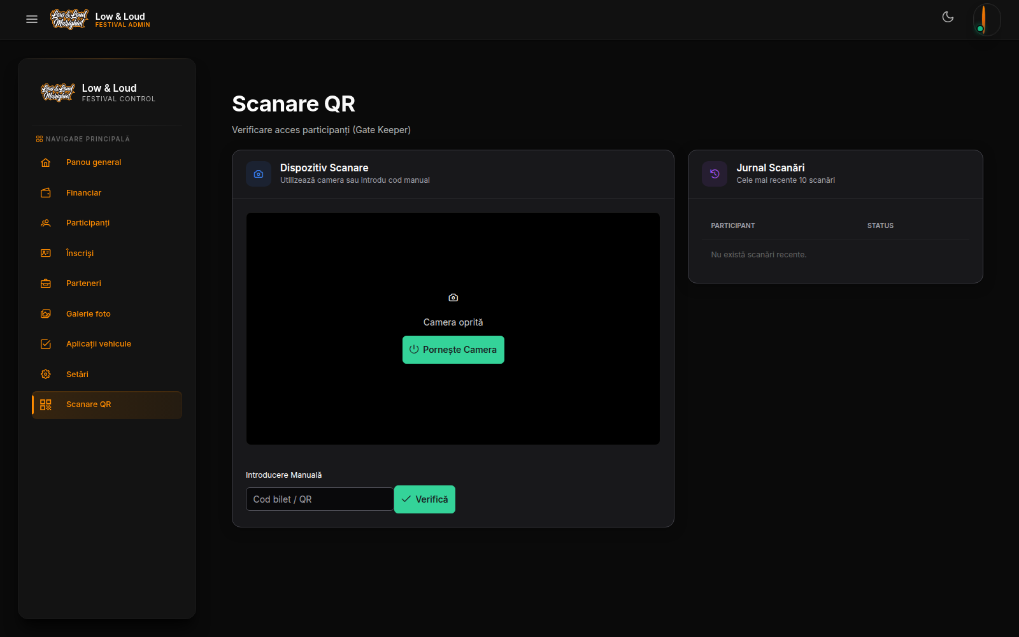Image resolution: width=1019 pixels, height=637 pixels.
Task: Click the 'Cele mai recente 10 scanări' text
Action: click(x=785, y=180)
